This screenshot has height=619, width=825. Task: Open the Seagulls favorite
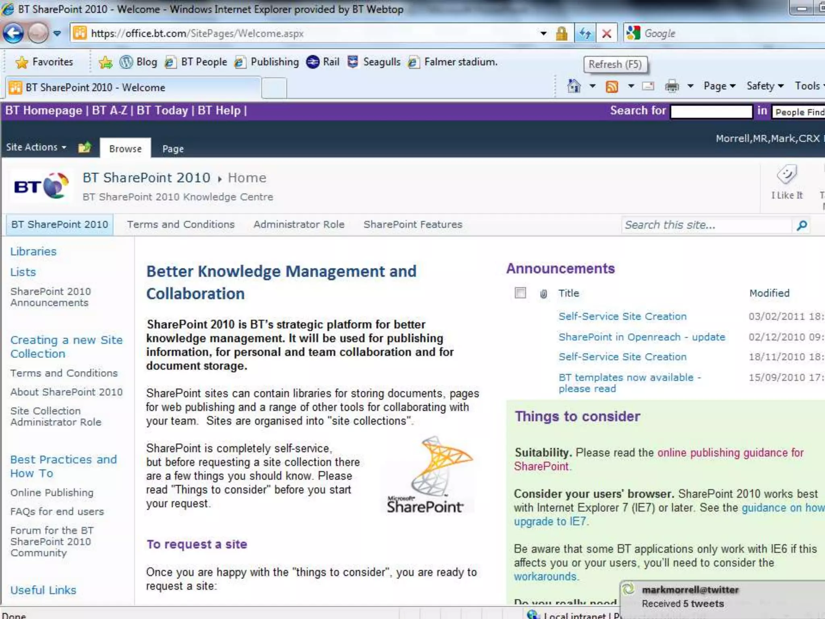coord(374,62)
